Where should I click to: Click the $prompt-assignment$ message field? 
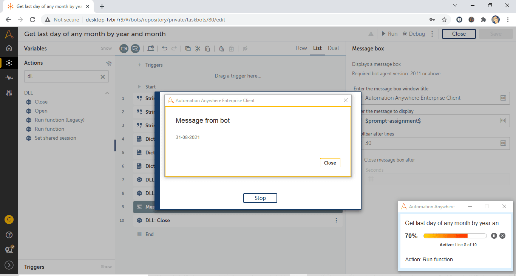pyautogui.click(x=431, y=121)
